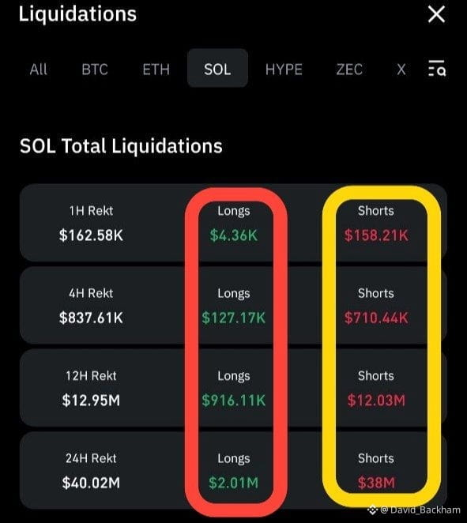This screenshot has height=523, width=467.
Task: Select the All tab
Action: (x=39, y=70)
